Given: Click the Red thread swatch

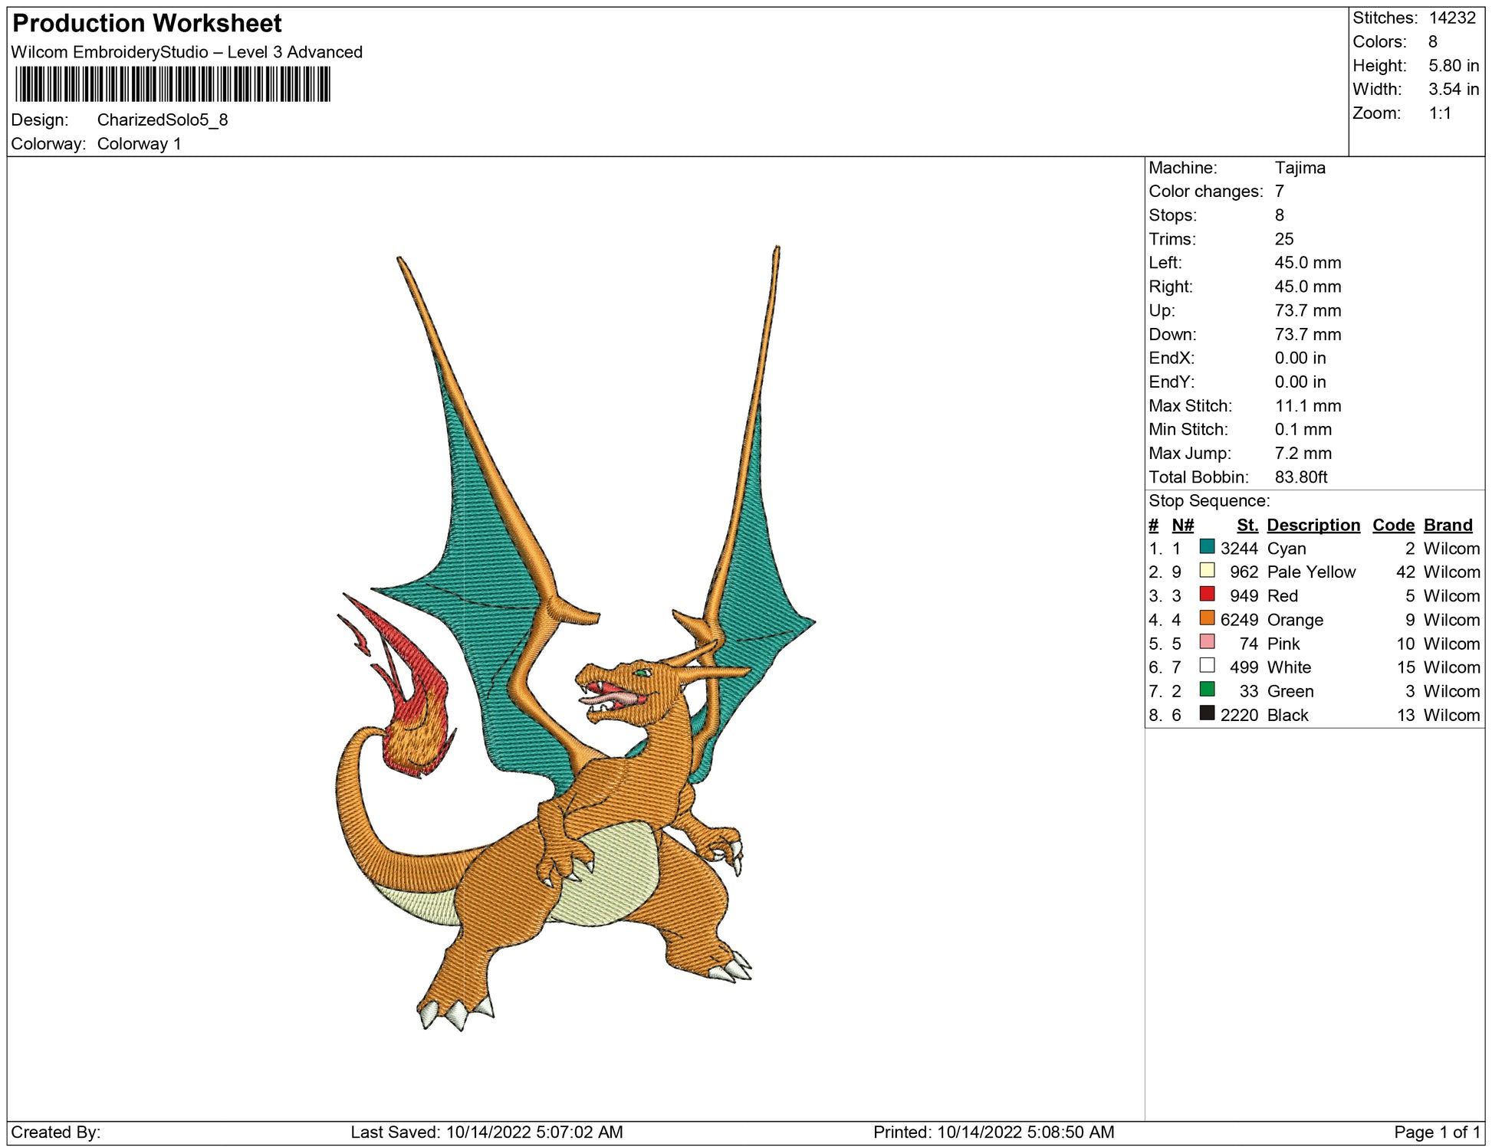Looking at the screenshot, I should point(1207,594).
